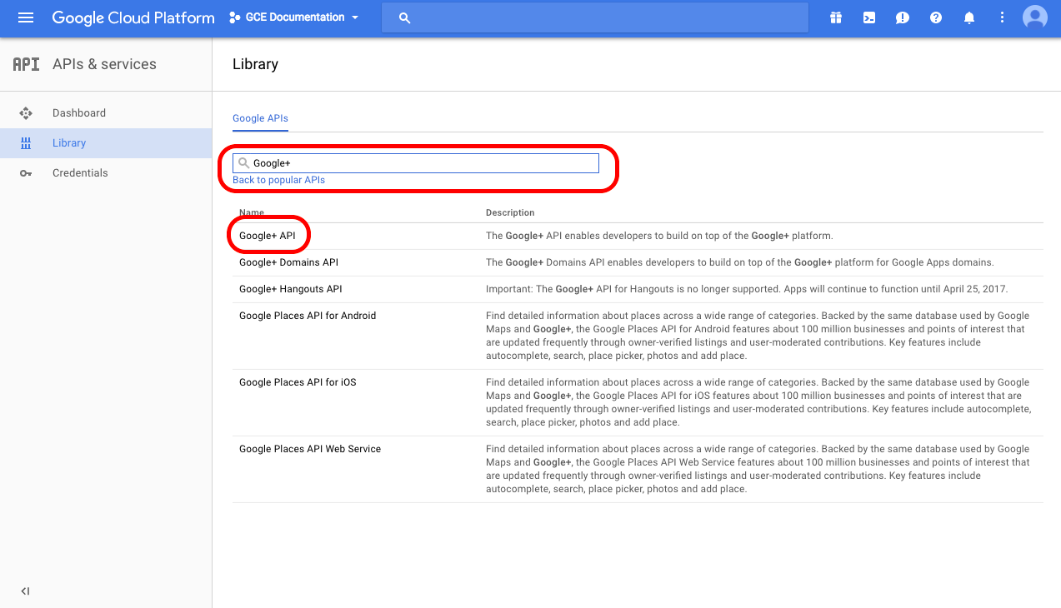Activate Cloud Shell terminal icon

click(869, 17)
